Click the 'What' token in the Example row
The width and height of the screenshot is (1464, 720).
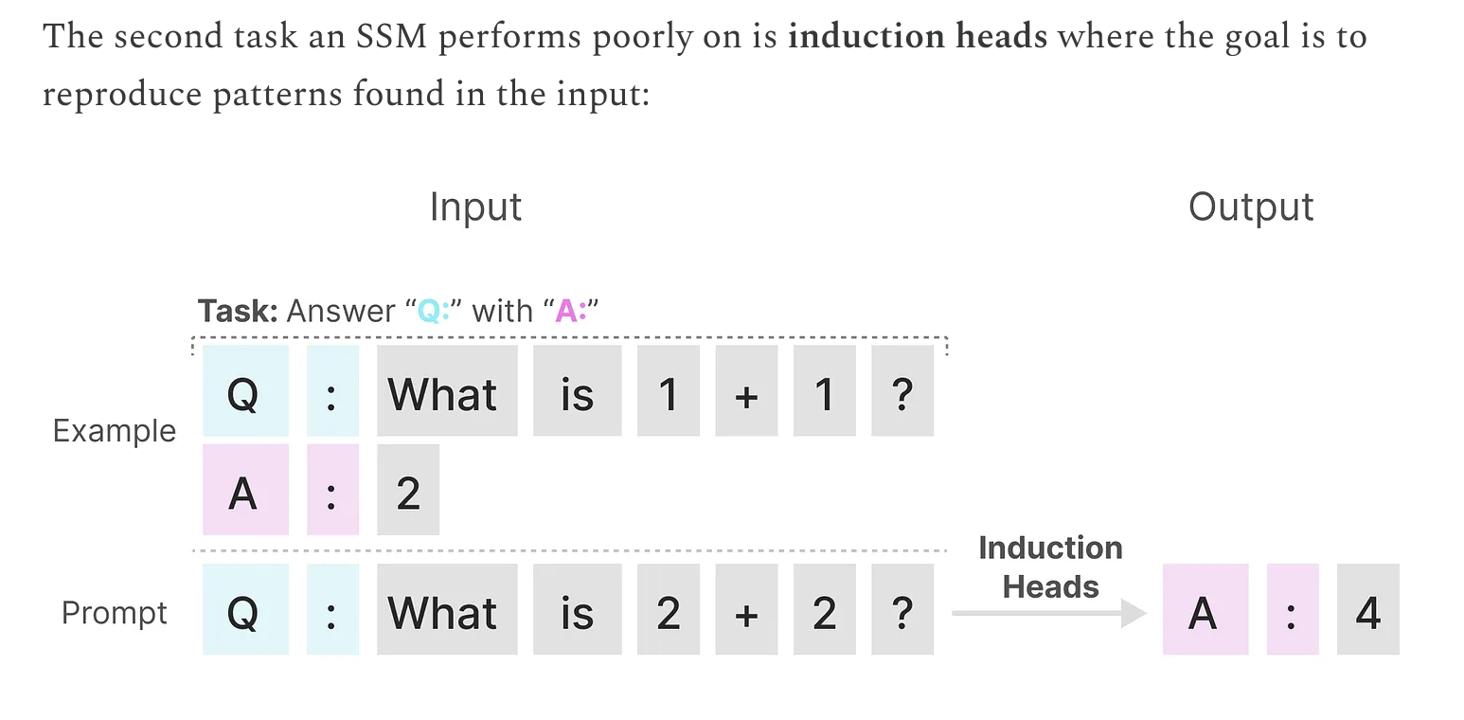click(x=447, y=390)
